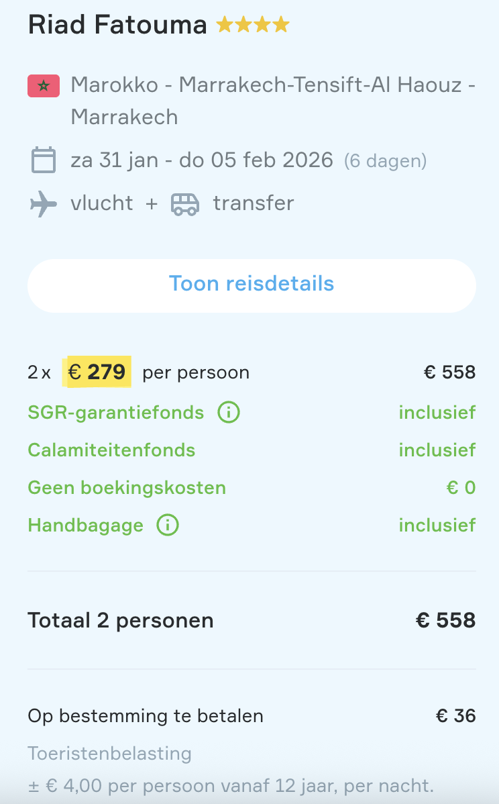499x804 pixels.
Task: Click the travel dates text
Action: click(x=201, y=161)
